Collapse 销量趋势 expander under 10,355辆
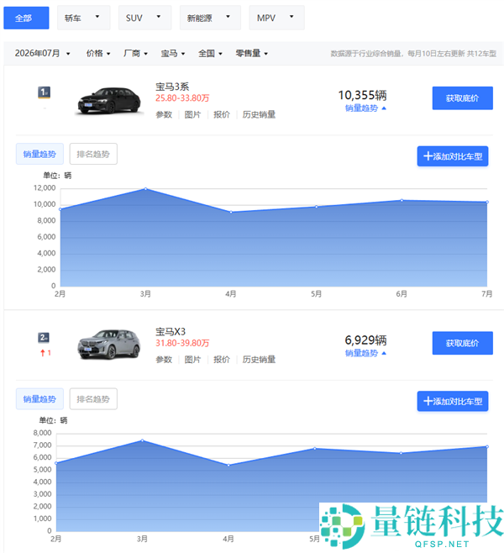The width and height of the screenshot is (504, 553). 366,108
